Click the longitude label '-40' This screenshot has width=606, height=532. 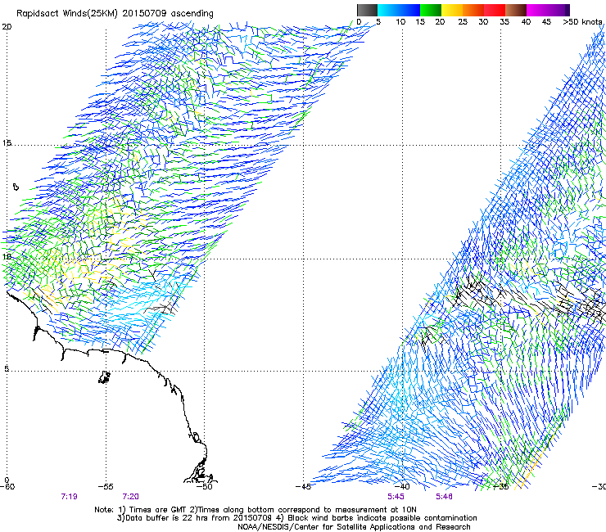[402, 486]
